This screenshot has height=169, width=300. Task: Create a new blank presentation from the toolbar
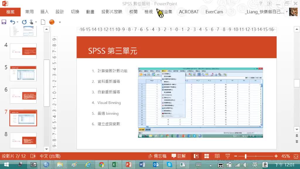43,22
